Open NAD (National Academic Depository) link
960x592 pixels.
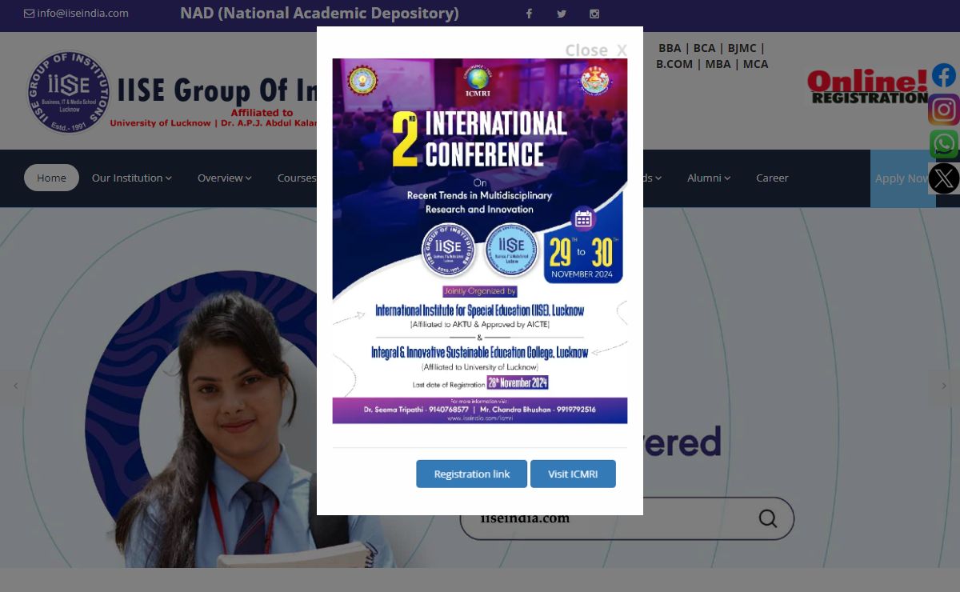(x=319, y=13)
